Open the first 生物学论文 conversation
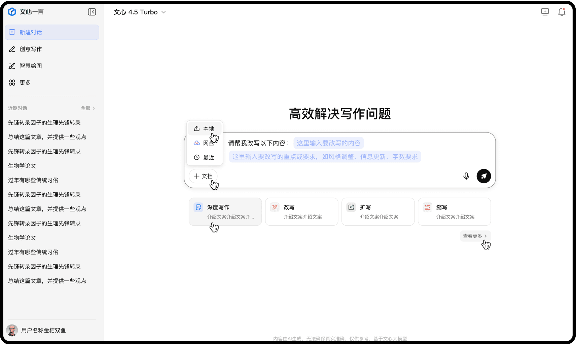Screen dimensions: 576x344 pos(22,166)
